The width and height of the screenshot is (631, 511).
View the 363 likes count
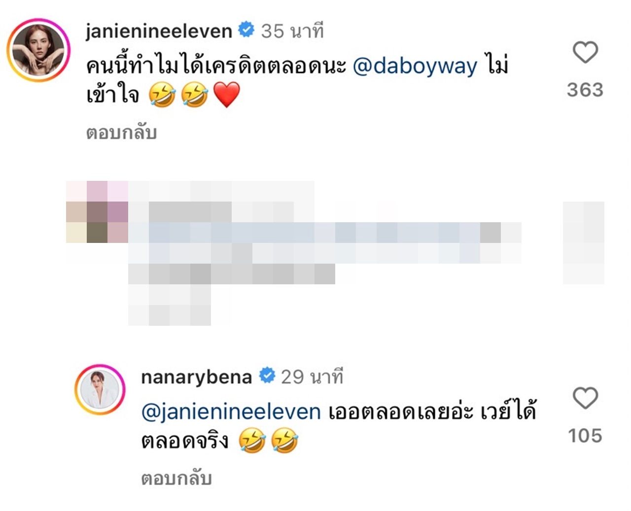pyautogui.click(x=585, y=90)
